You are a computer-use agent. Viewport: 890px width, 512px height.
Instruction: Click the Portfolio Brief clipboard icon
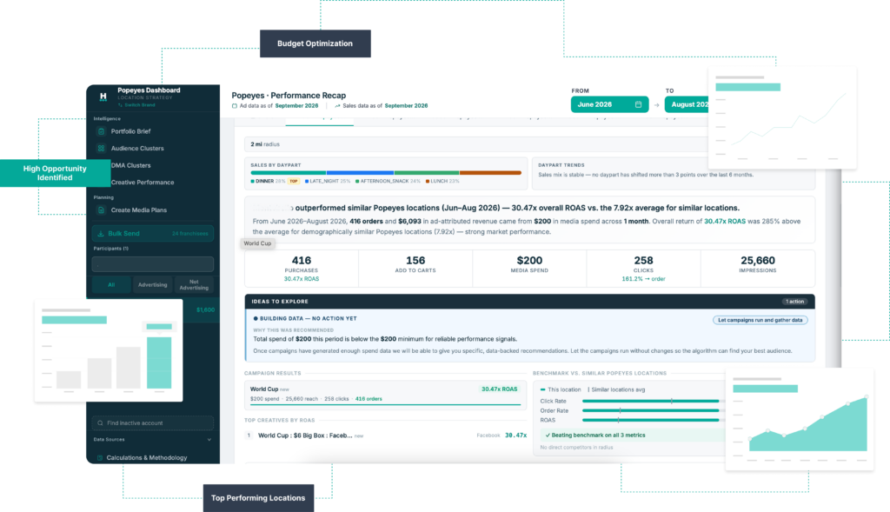(101, 131)
